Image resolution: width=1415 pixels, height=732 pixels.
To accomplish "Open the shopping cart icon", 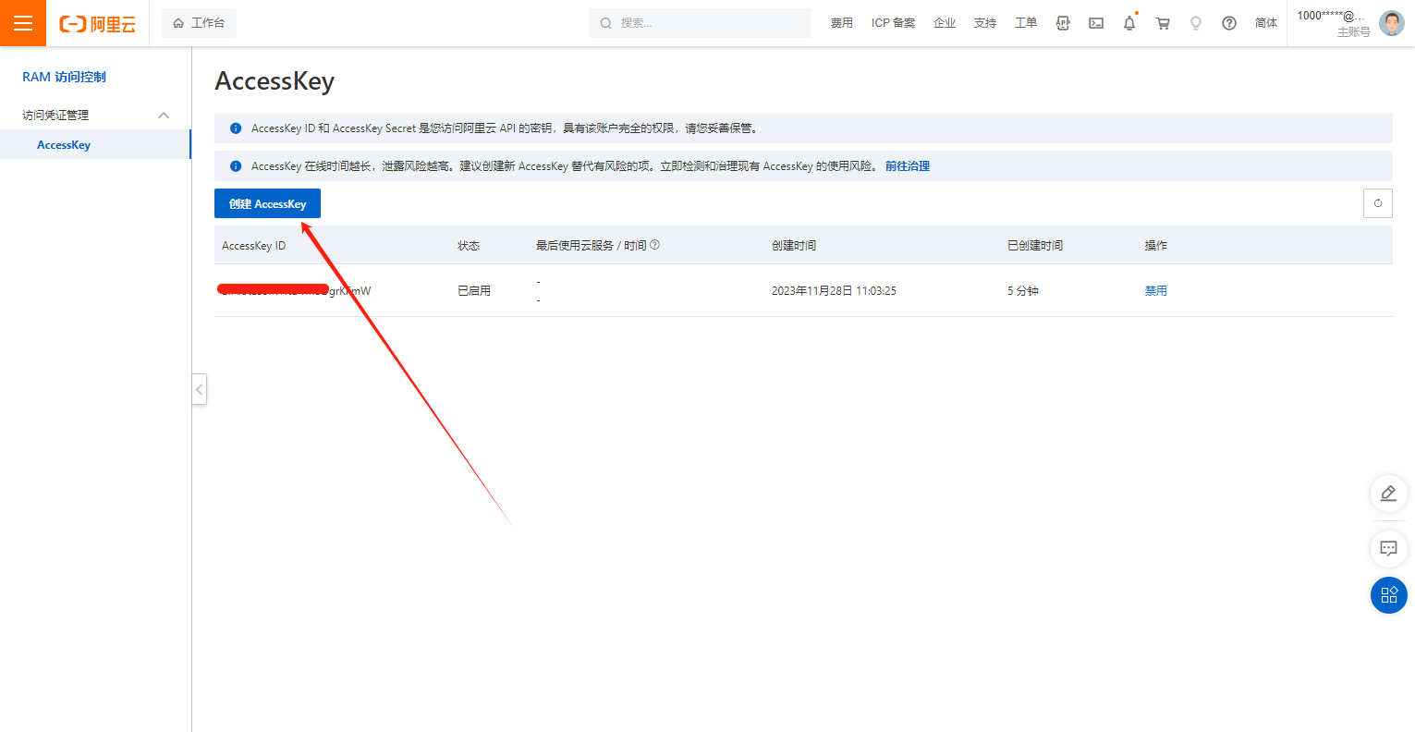I will 1163,23.
